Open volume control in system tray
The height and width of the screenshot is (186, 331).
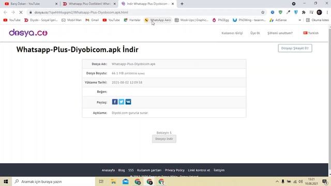point(300,181)
